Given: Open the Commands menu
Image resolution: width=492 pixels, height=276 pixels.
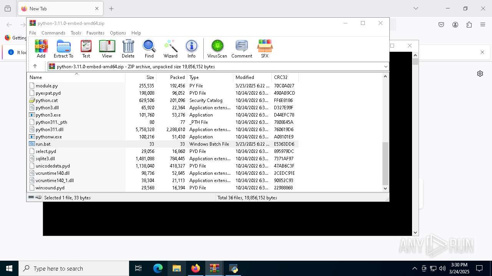Looking at the screenshot, I should 53,33.
